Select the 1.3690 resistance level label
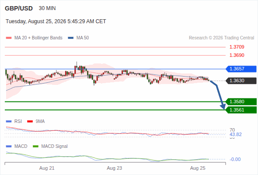The height and width of the screenshot is (175, 258). (x=237, y=55)
